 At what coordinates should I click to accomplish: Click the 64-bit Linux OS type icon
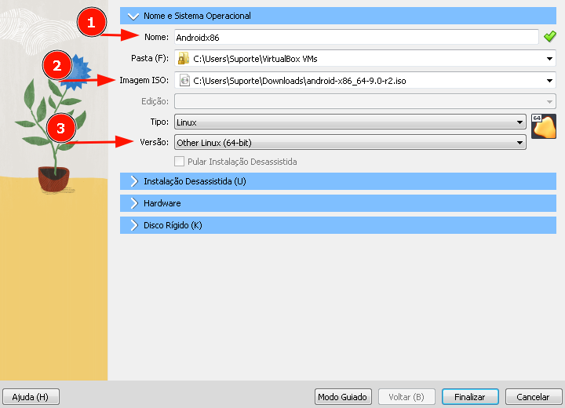tap(544, 126)
